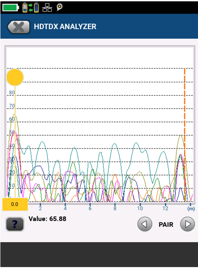The height and width of the screenshot is (268, 198).
Task: Tap the Value: 65.88 readout
Action: tap(47, 219)
